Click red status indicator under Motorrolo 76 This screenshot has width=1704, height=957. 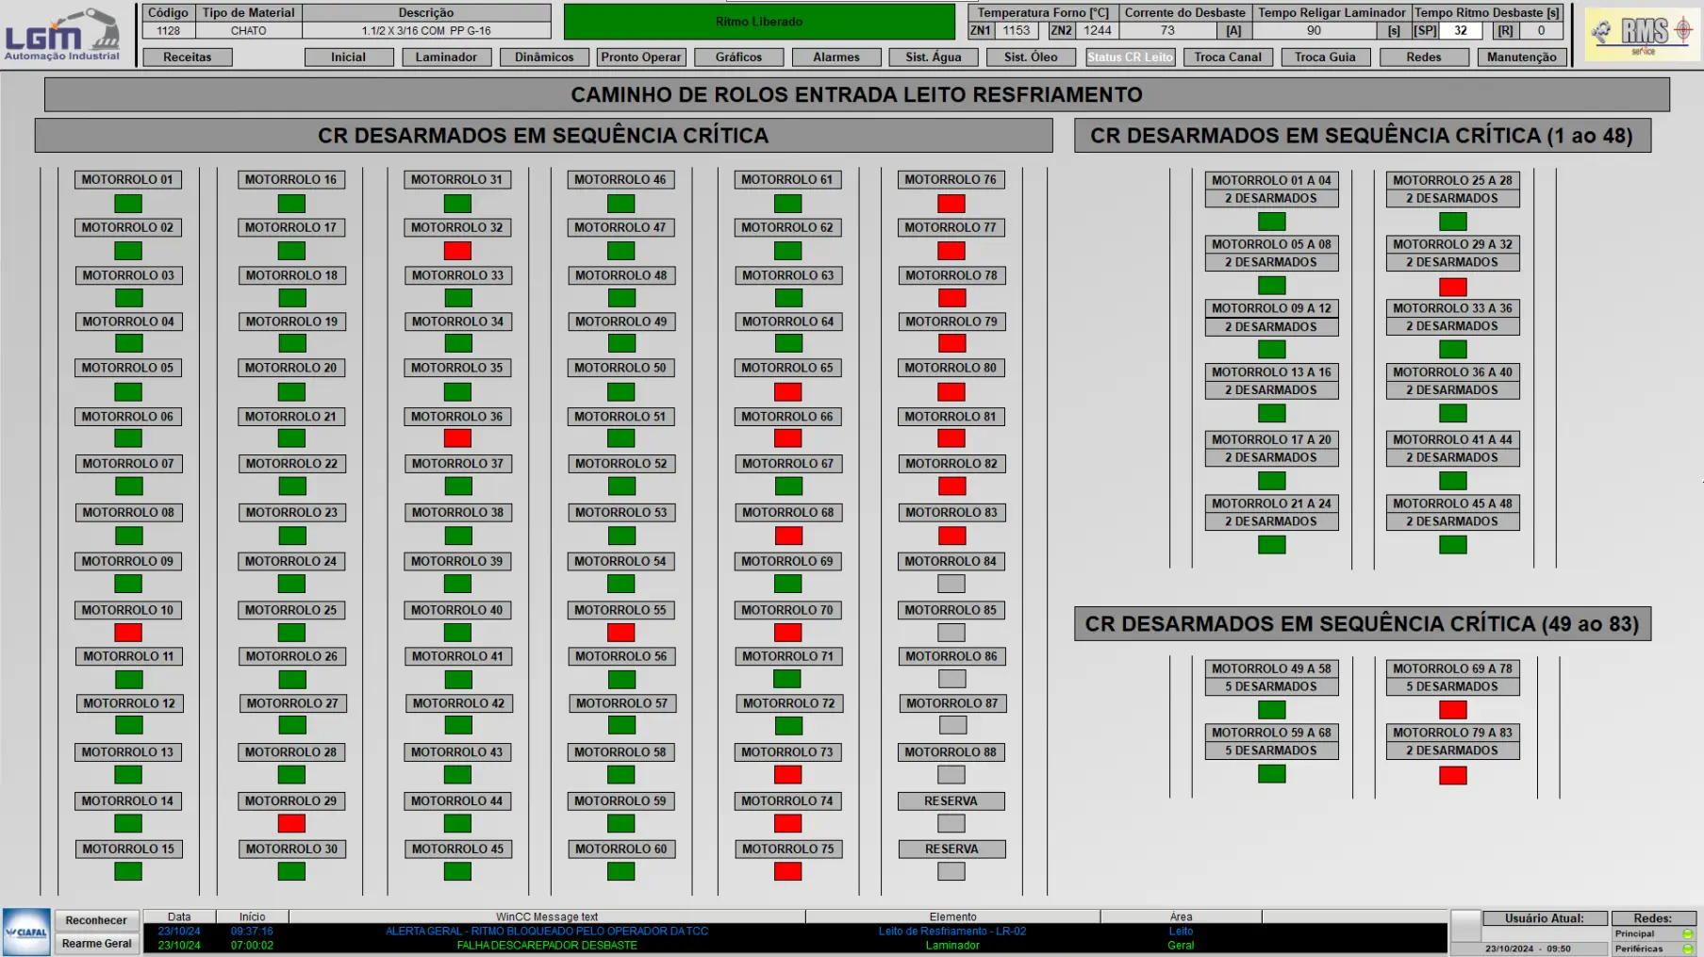tap(951, 204)
